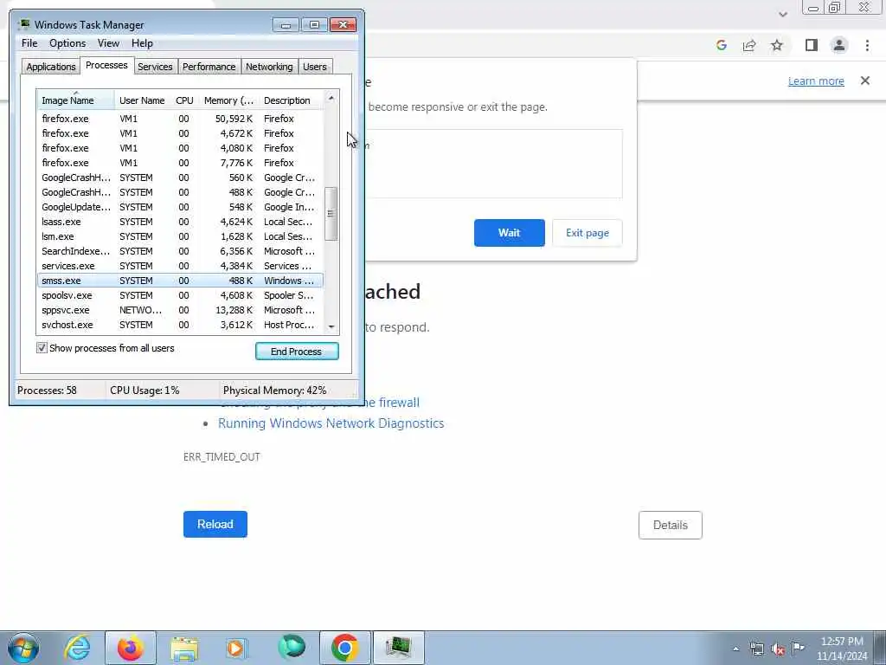
Task: Open the Options menu in Task Manager
Action: 67,43
